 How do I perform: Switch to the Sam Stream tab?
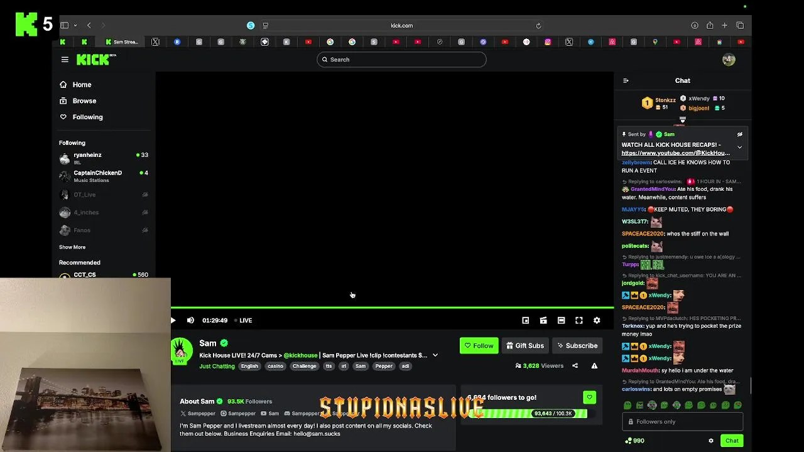coord(122,42)
